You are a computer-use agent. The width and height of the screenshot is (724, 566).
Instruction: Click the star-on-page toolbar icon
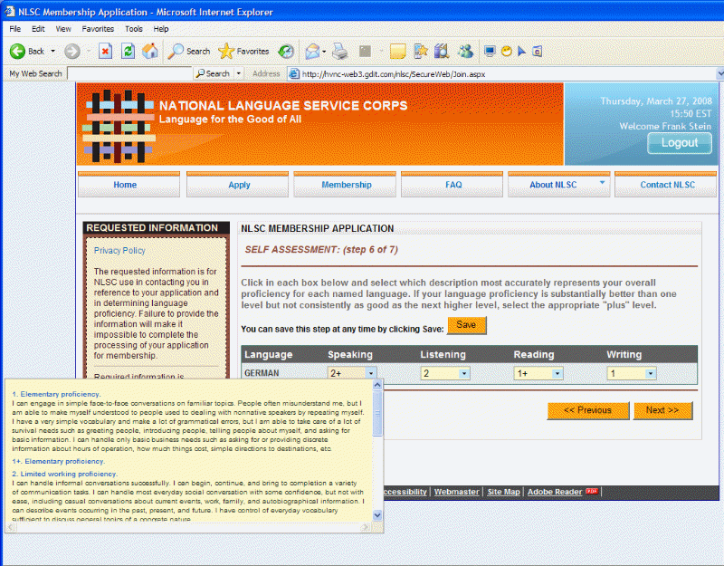pos(421,52)
